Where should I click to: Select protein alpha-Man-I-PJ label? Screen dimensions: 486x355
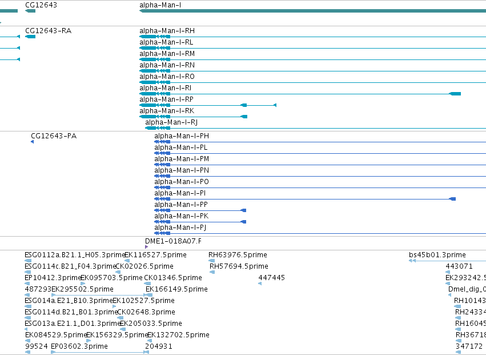(x=180, y=228)
